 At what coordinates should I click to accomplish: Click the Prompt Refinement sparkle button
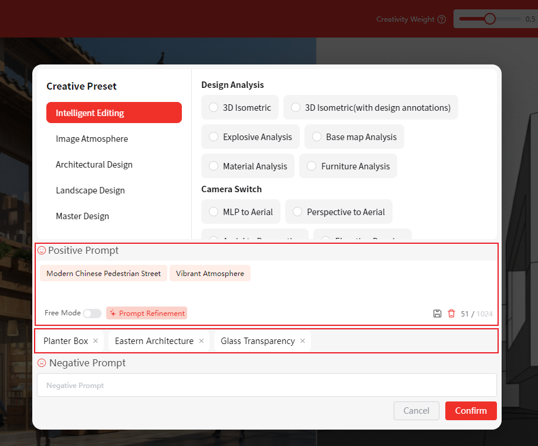tap(147, 314)
